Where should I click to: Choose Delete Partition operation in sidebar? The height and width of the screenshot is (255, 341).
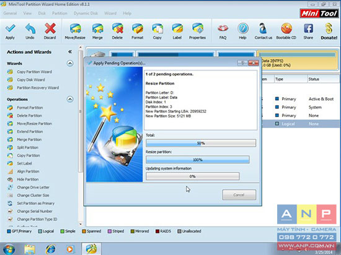point(29,116)
